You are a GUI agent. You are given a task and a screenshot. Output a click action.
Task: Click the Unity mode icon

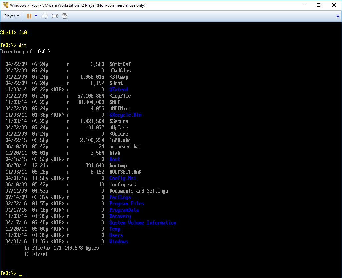pyautogui.click(x=65, y=16)
